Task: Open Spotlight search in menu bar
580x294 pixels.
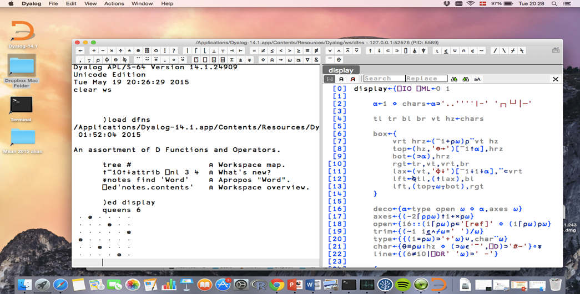Action: [x=554, y=4]
